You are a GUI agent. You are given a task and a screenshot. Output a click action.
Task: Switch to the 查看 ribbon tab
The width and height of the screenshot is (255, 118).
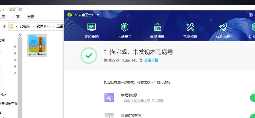click(x=31, y=17)
